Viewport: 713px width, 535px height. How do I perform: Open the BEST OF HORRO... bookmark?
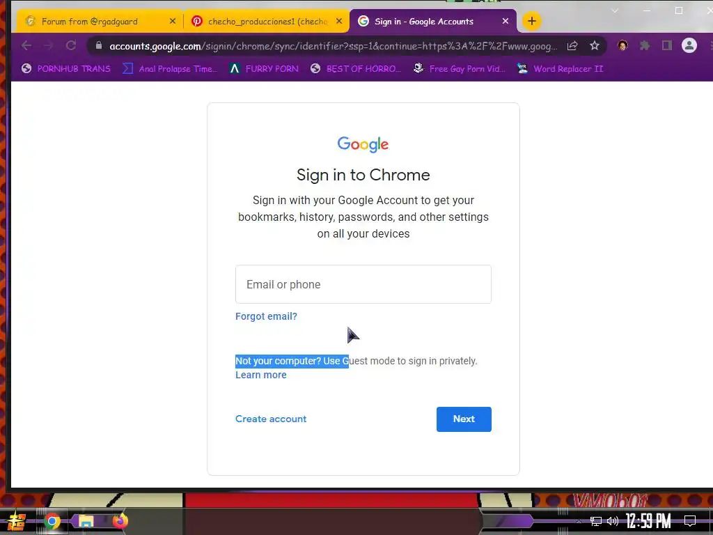tap(356, 69)
